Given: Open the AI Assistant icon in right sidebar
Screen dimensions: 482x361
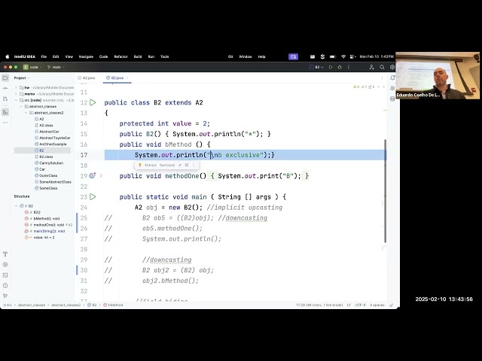Looking at the screenshot, I should pos(392,89).
